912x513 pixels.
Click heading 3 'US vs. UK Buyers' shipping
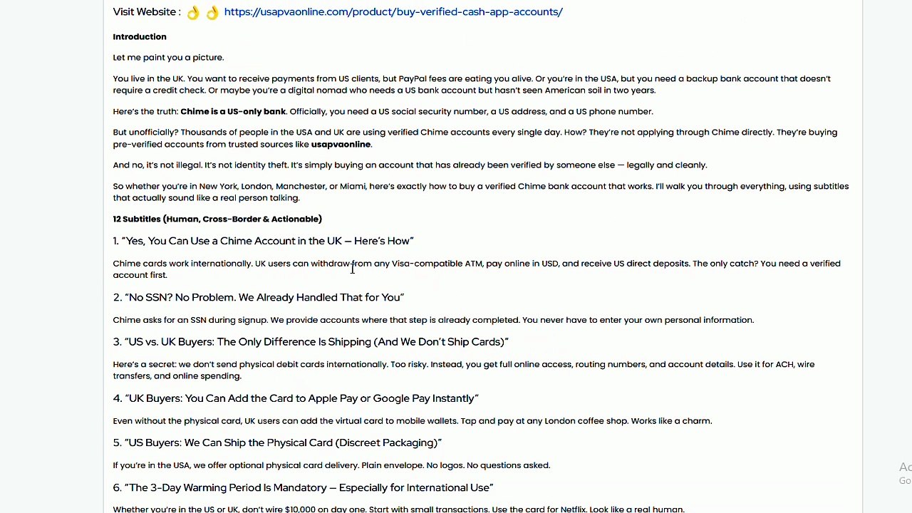click(311, 342)
